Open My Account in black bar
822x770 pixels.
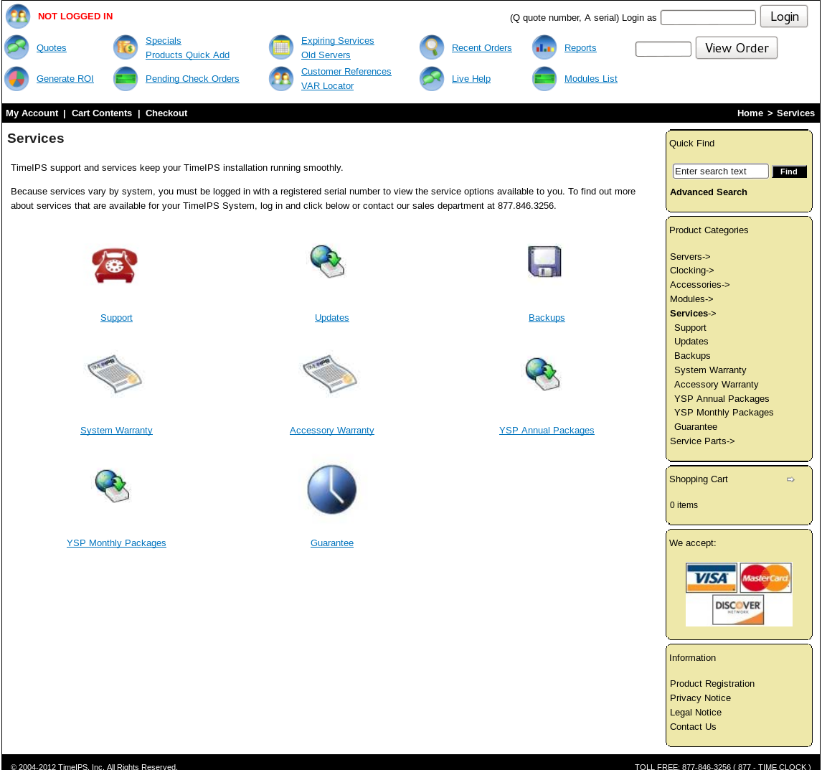(32, 113)
